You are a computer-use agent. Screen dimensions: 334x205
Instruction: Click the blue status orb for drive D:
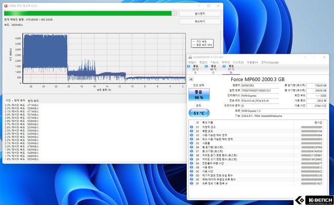click(x=224, y=66)
